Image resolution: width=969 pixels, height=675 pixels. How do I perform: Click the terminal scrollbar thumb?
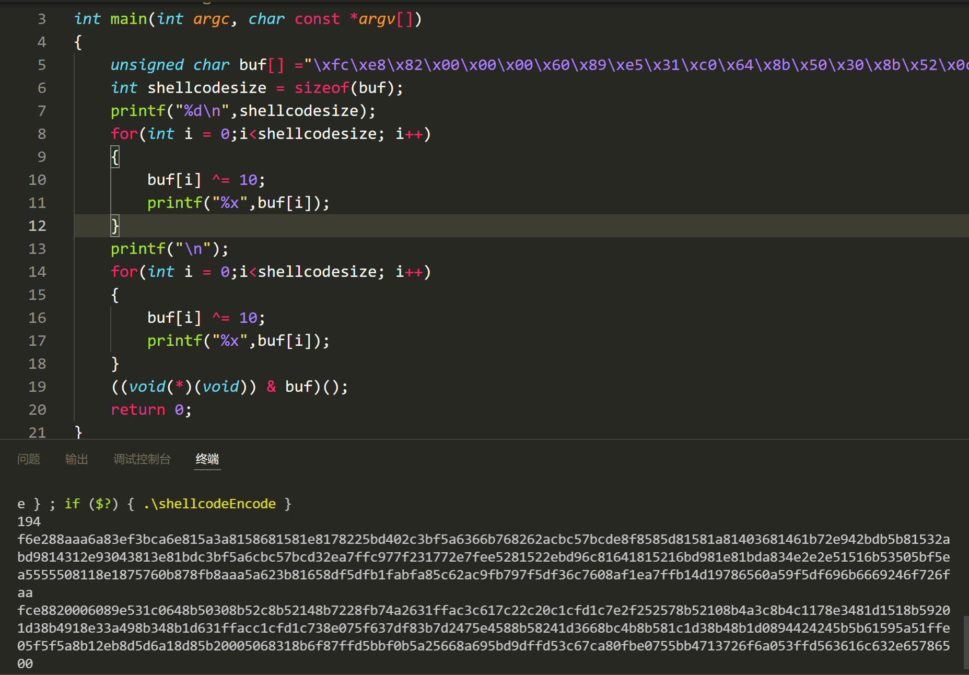(x=966, y=642)
